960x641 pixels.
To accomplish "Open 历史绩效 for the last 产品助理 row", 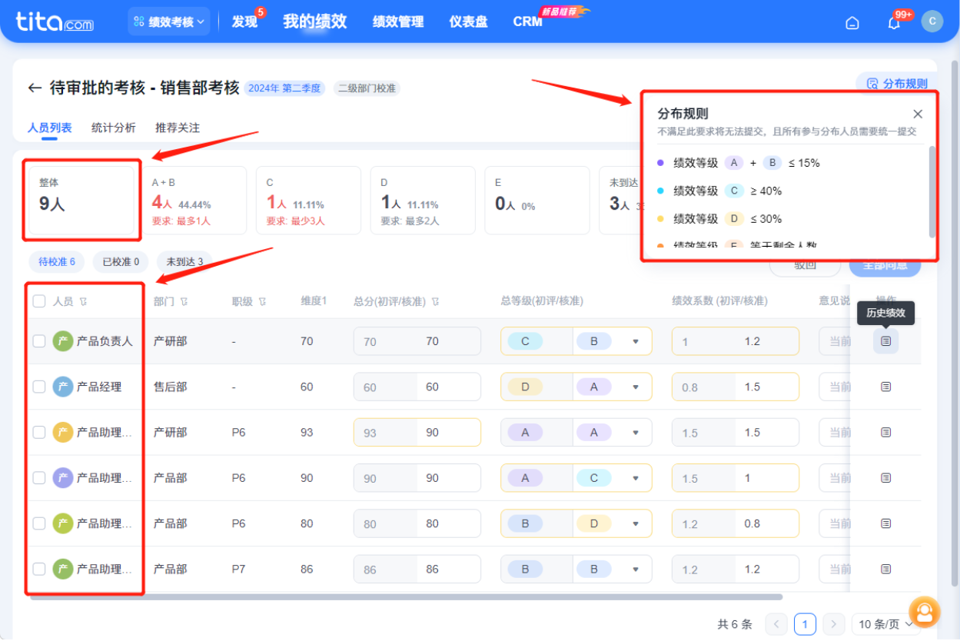I will 885,568.
